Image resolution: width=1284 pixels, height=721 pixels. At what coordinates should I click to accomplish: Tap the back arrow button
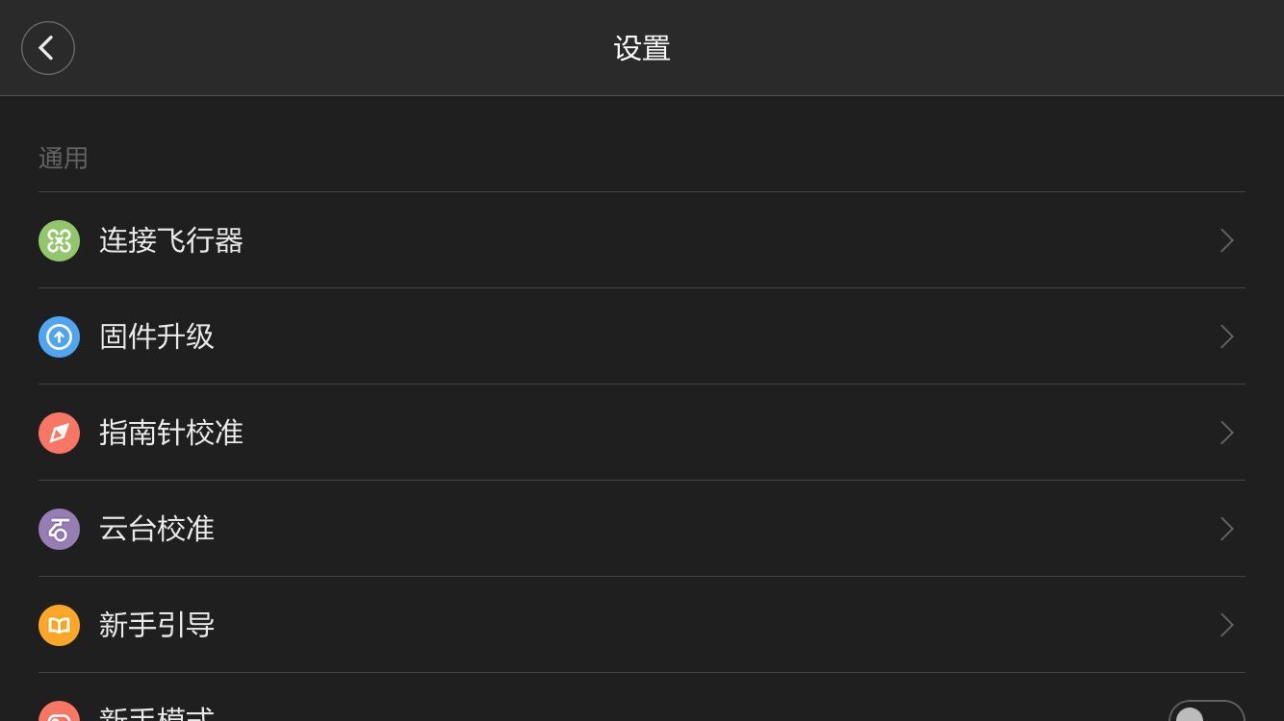48,48
